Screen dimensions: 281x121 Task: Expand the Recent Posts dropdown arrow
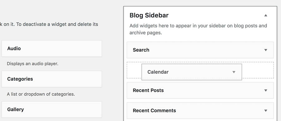tap(266, 90)
